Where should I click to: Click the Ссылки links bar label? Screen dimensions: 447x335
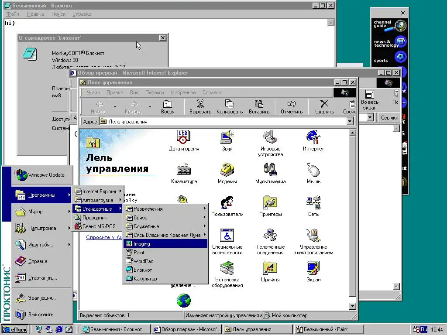pyautogui.click(x=389, y=118)
